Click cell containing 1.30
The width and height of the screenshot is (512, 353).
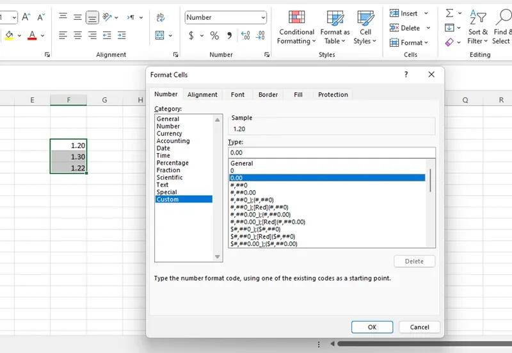pos(68,156)
